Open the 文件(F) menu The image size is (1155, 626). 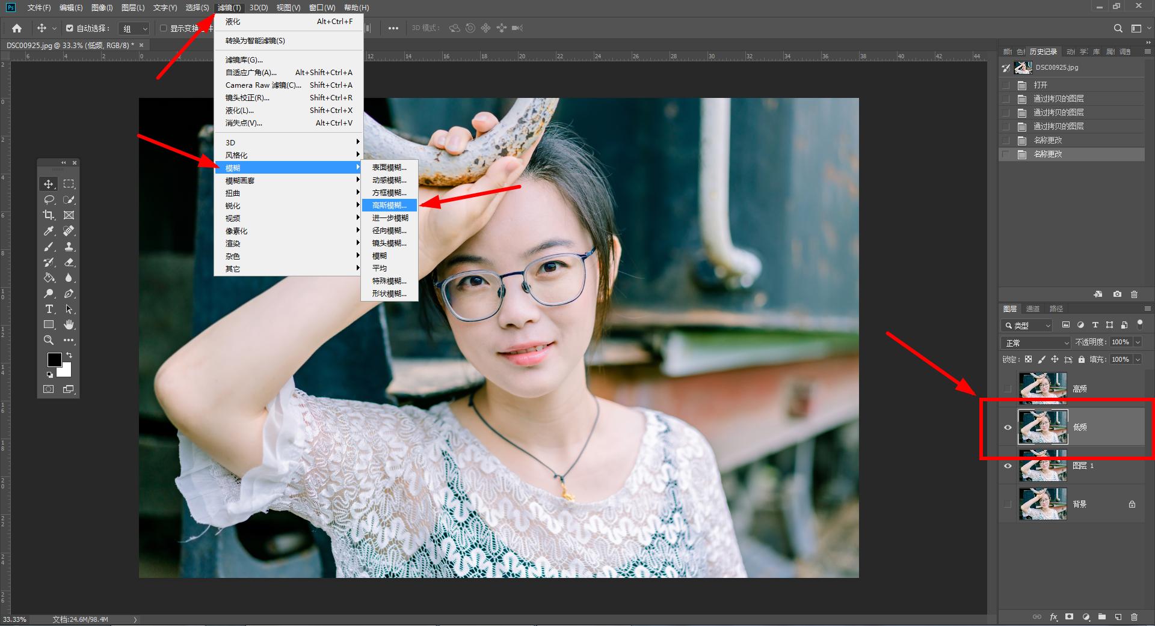pyautogui.click(x=39, y=8)
